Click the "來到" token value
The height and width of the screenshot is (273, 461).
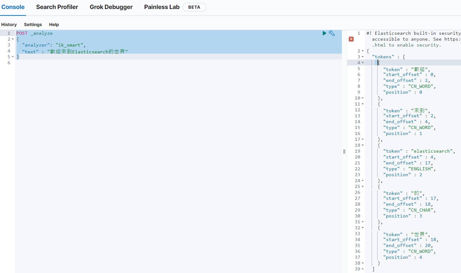(x=419, y=110)
